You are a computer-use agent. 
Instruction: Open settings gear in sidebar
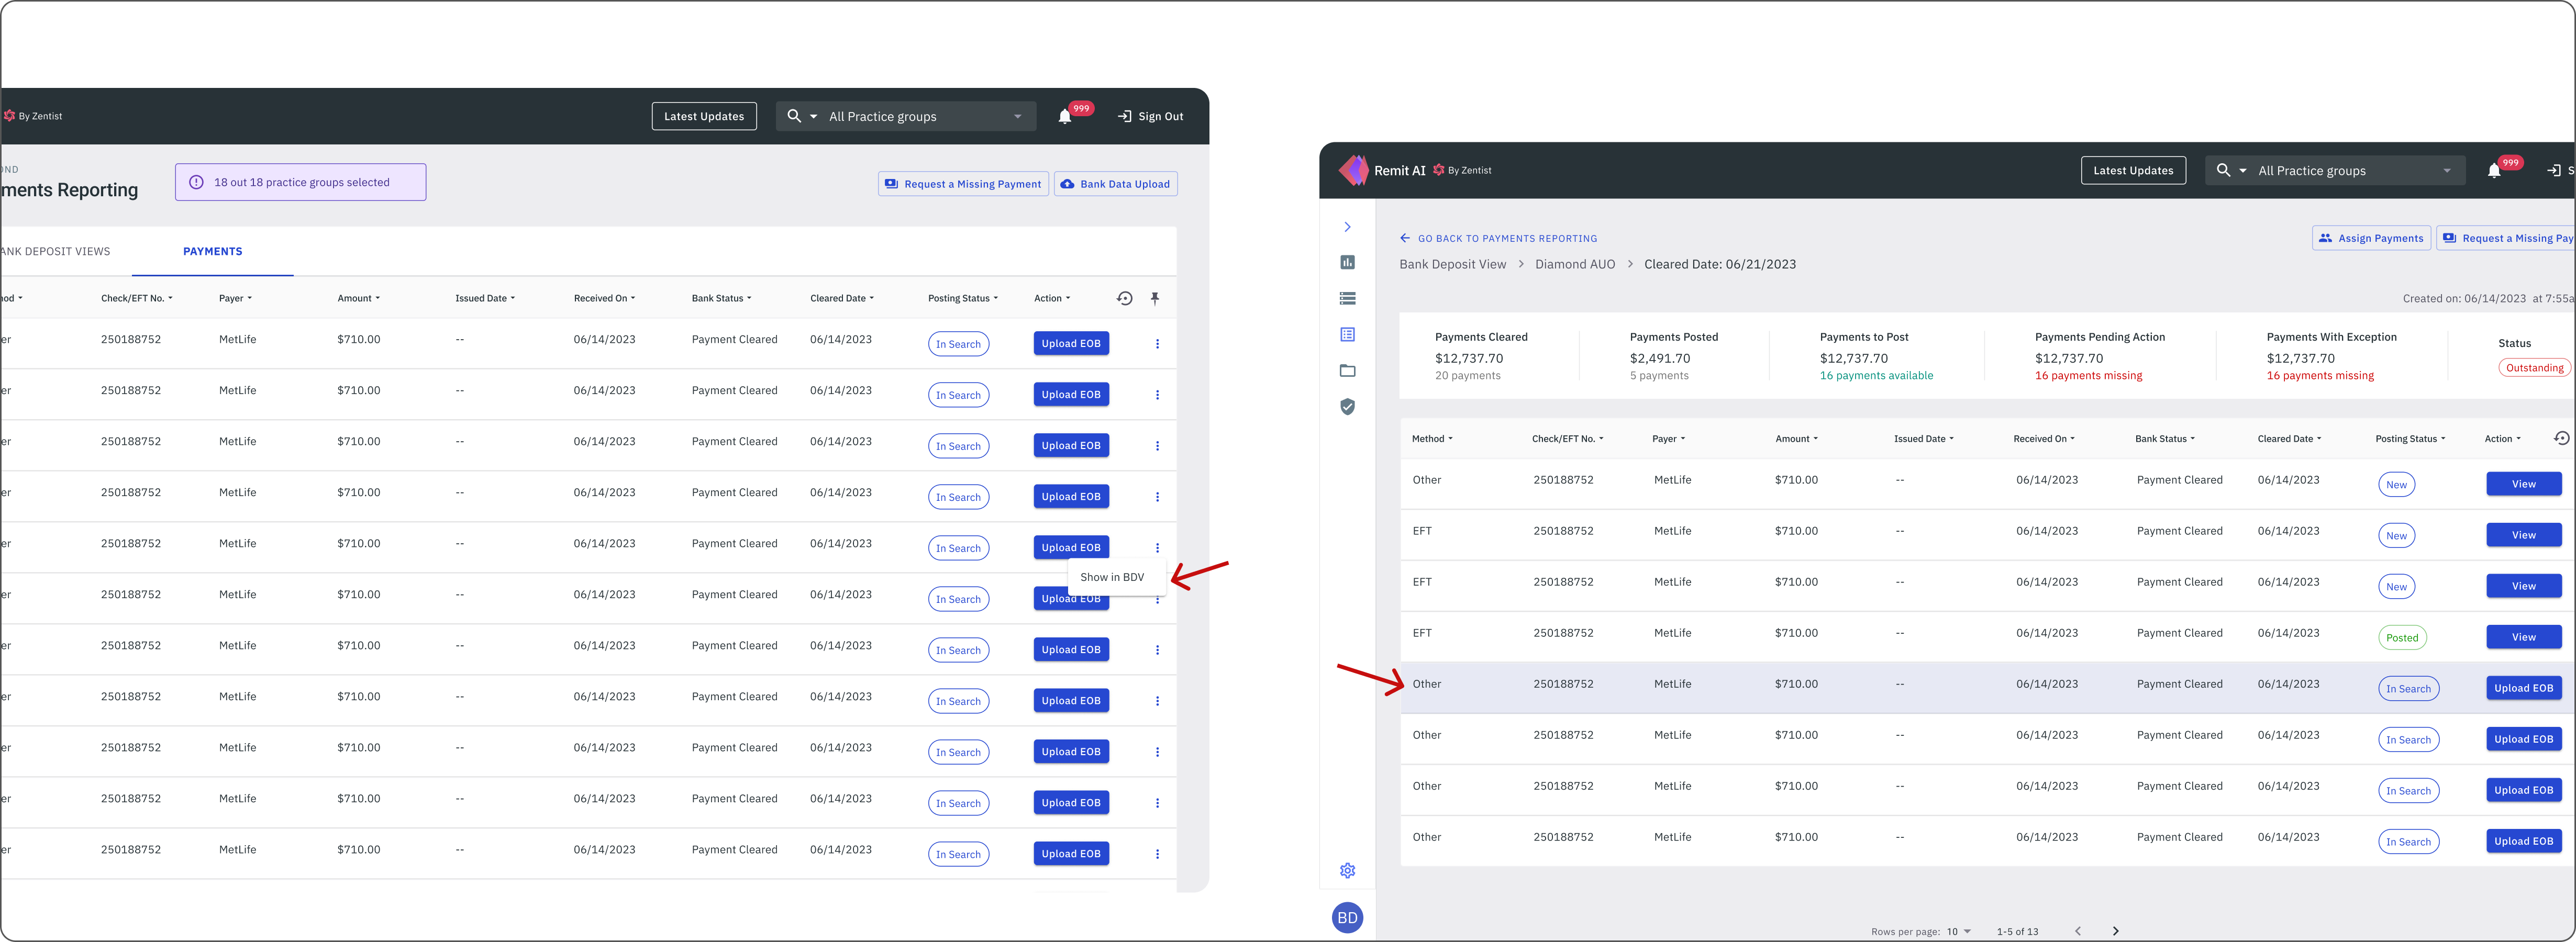click(x=1347, y=870)
